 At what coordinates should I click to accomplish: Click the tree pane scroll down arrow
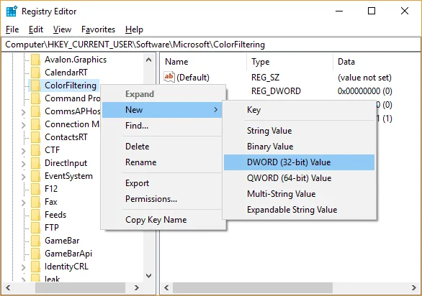(x=148, y=276)
